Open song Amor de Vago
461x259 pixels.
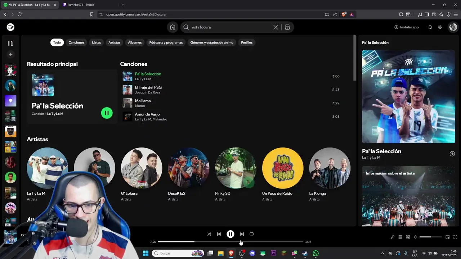click(147, 114)
